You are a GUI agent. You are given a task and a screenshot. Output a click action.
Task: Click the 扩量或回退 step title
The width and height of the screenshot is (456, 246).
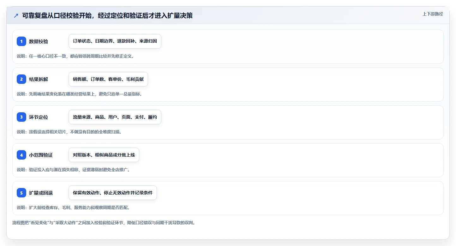(41, 193)
